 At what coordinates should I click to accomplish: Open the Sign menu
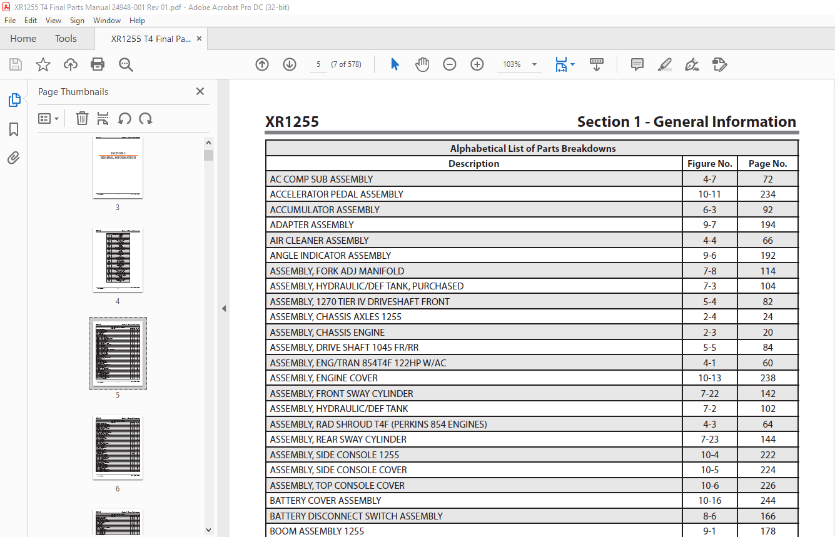[77, 21]
